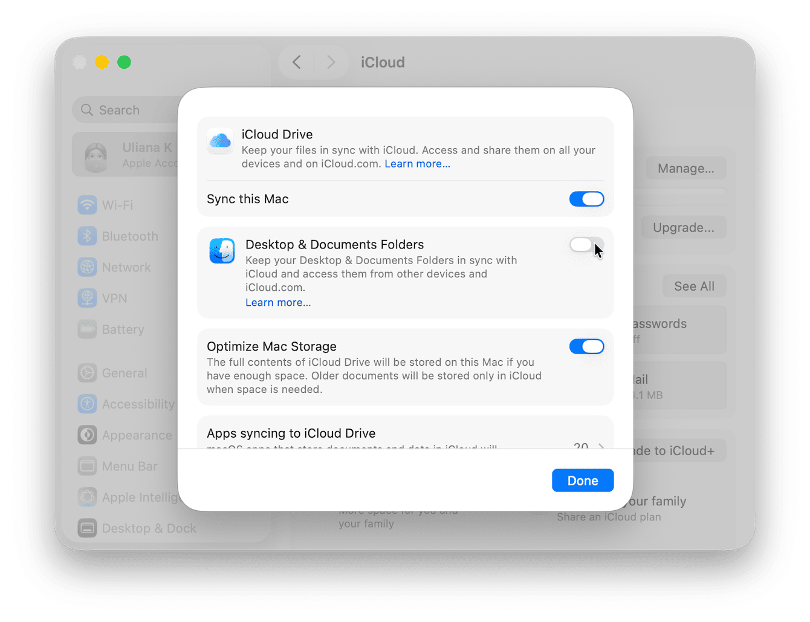Click the iCloud Drive app icon

click(220, 141)
